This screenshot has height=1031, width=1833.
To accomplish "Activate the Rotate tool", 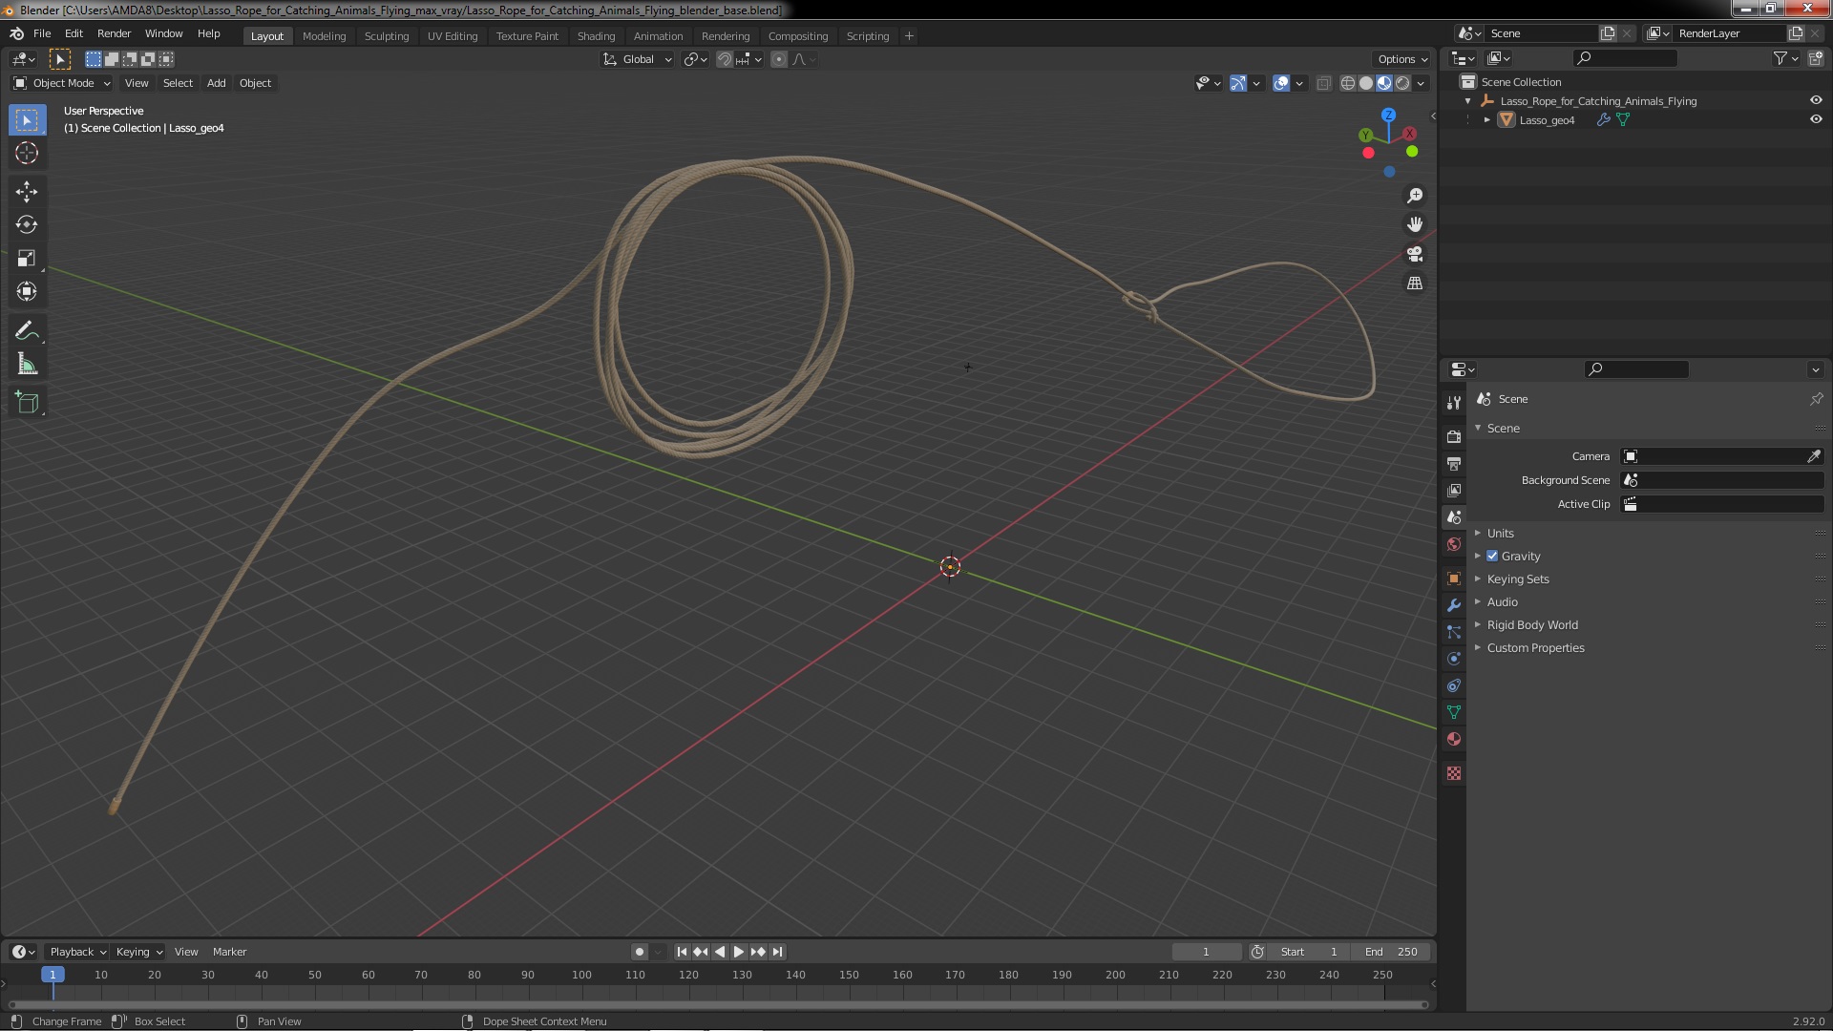I will click(x=27, y=225).
